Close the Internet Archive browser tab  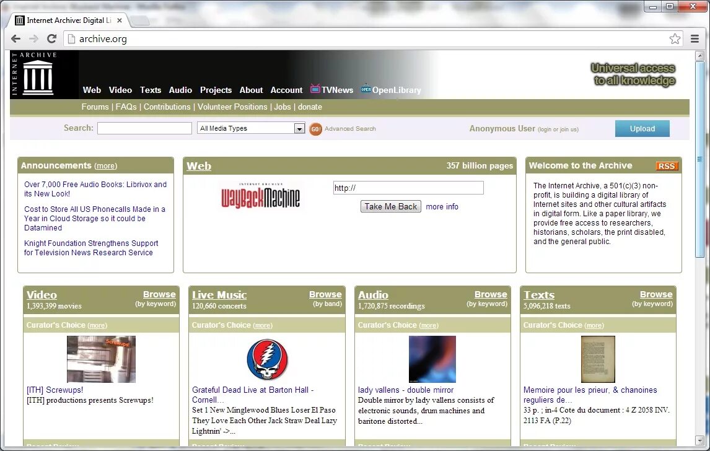click(120, 20)
